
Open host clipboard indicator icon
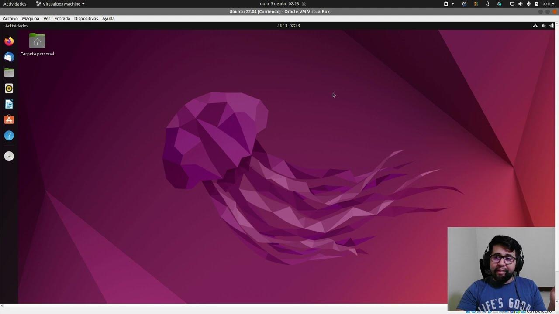click(x=446, y=4)
